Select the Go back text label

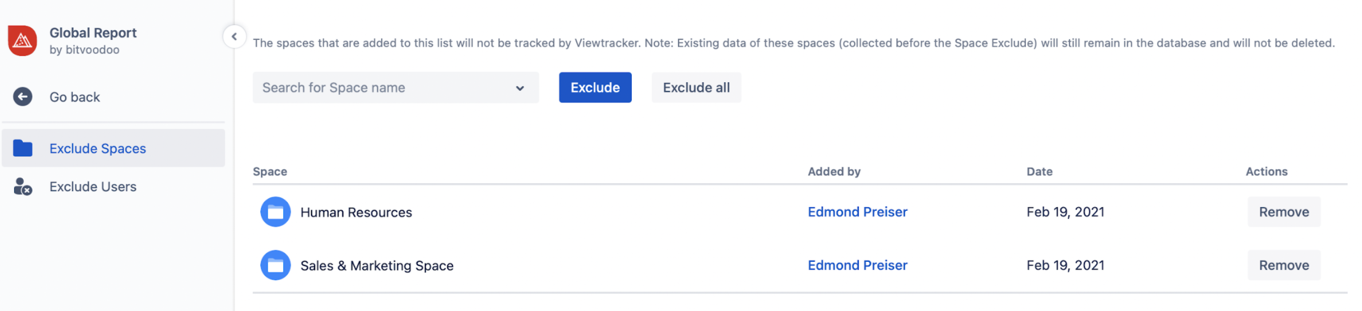point(75,97)
